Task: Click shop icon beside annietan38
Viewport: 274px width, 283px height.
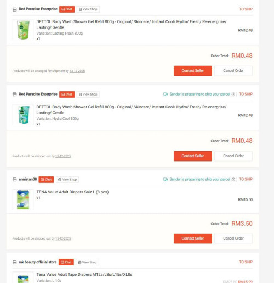Action: [15, 179]
